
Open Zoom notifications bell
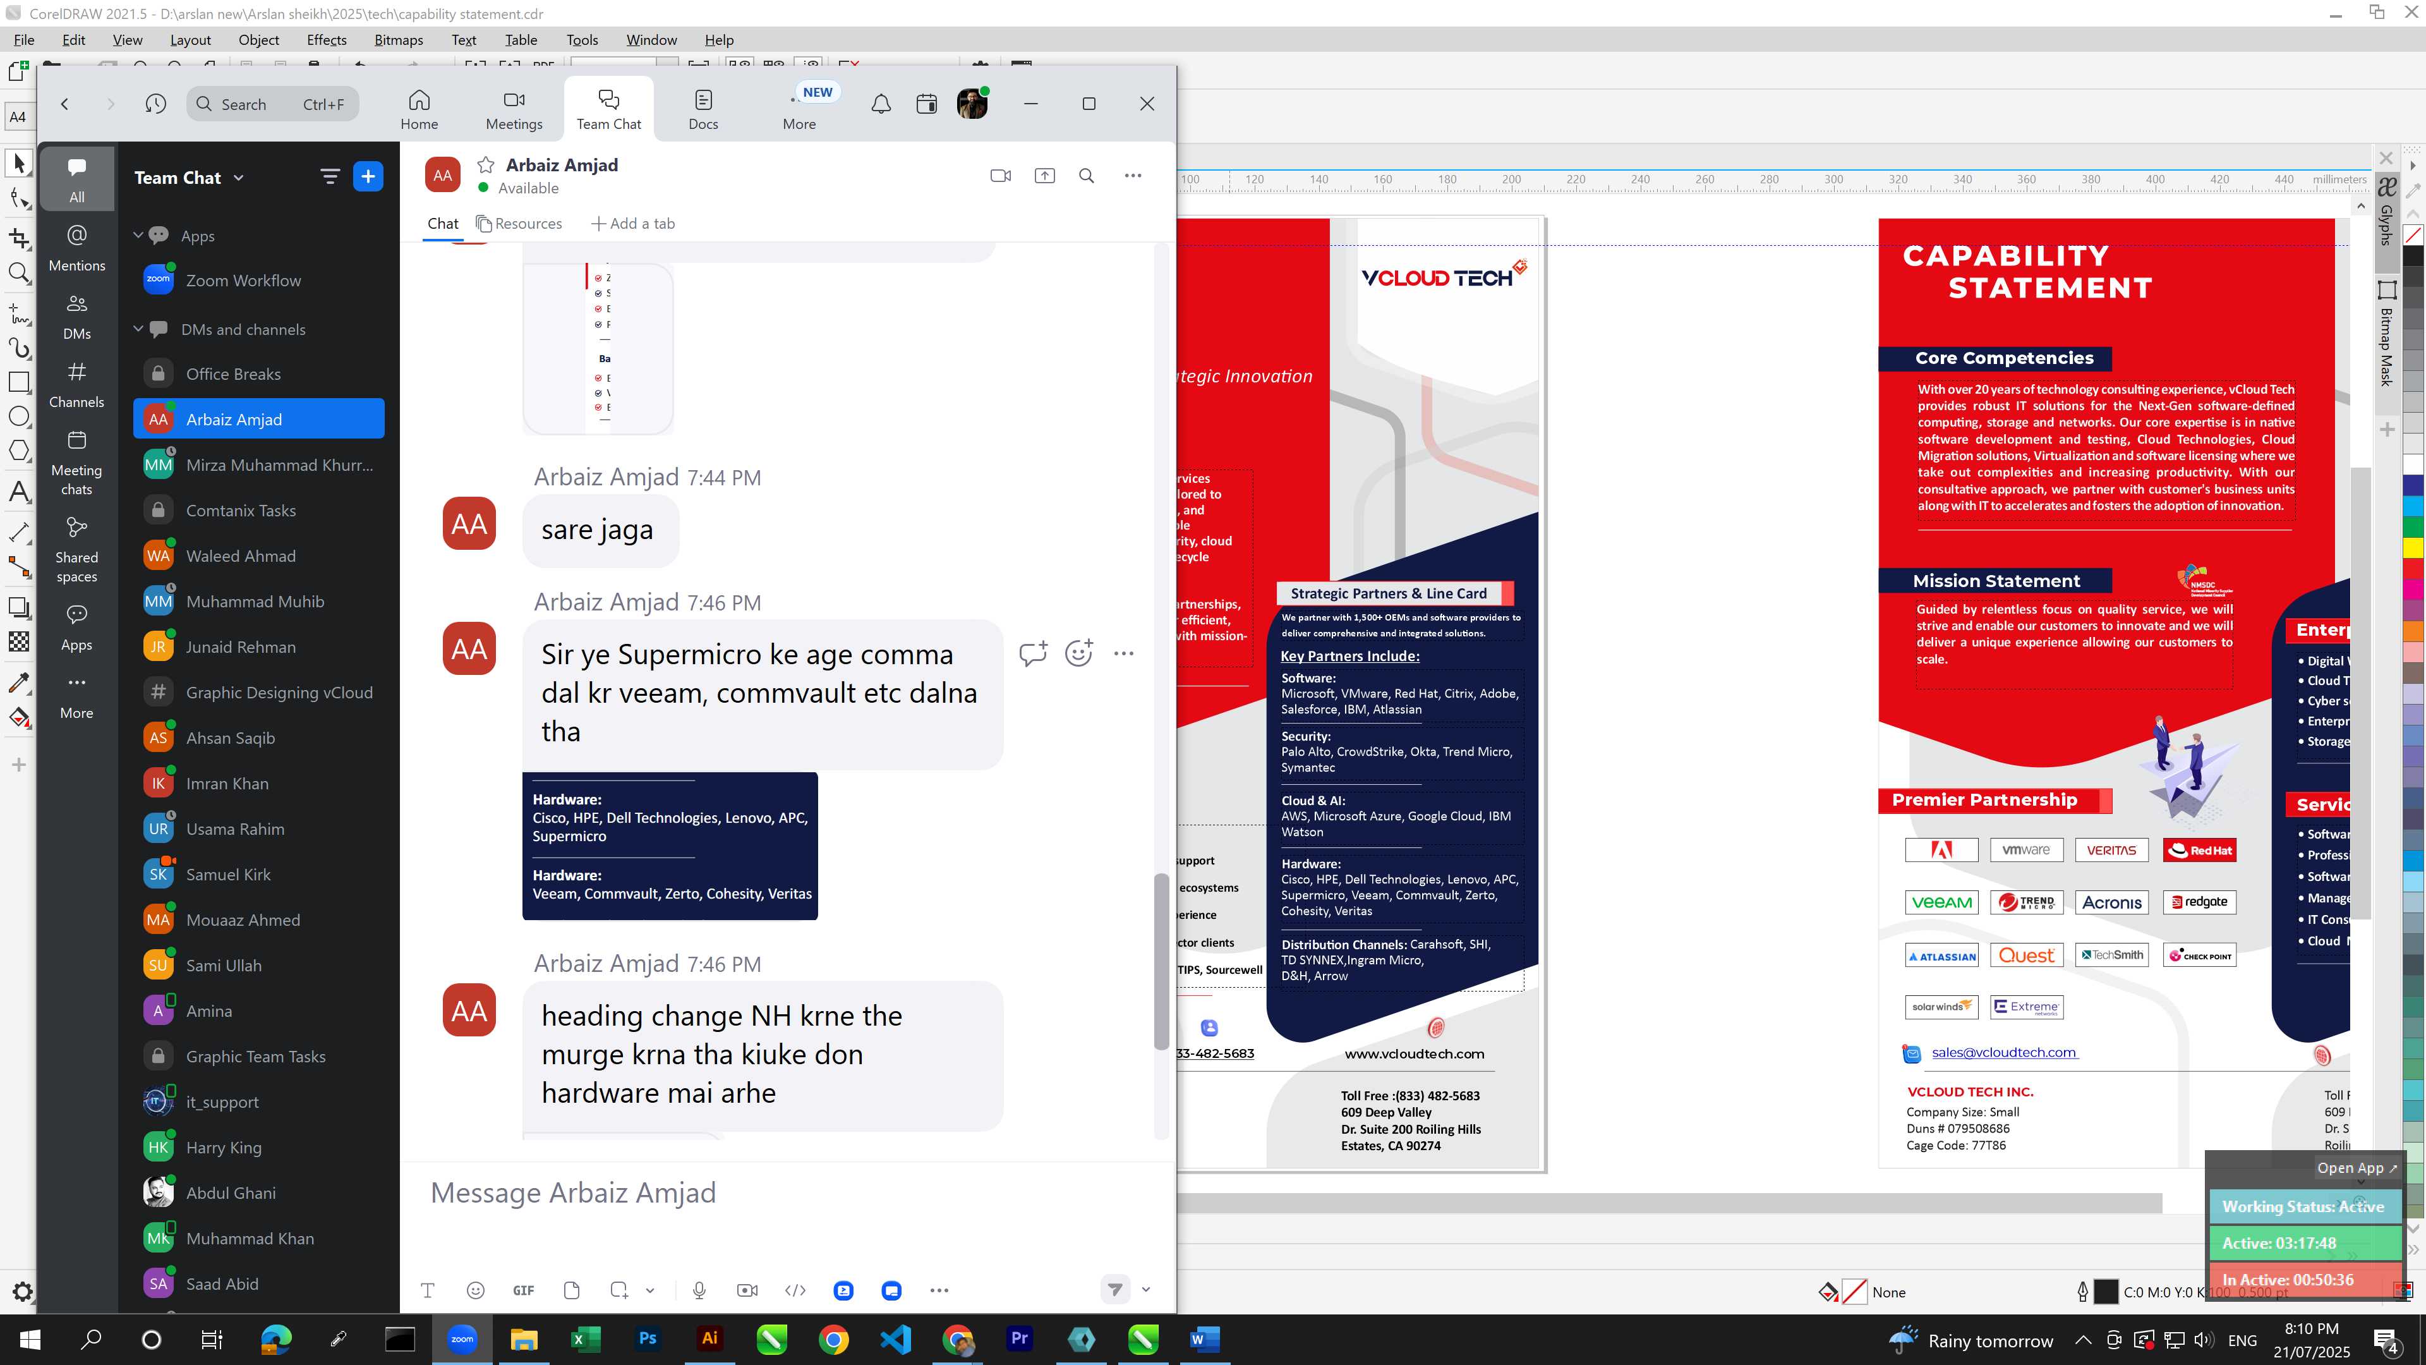coord(881,104)
